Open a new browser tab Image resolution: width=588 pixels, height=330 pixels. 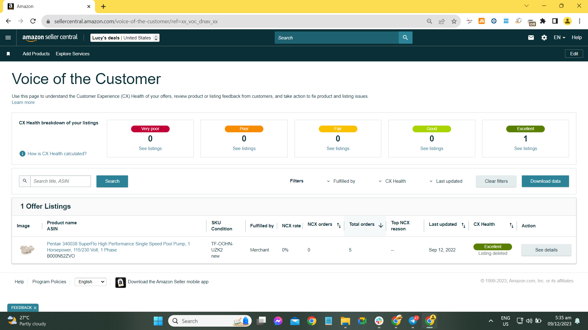click(x=104, y=6)
